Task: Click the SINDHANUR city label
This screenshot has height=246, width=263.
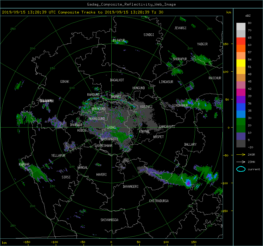Action: pos(180,106)
